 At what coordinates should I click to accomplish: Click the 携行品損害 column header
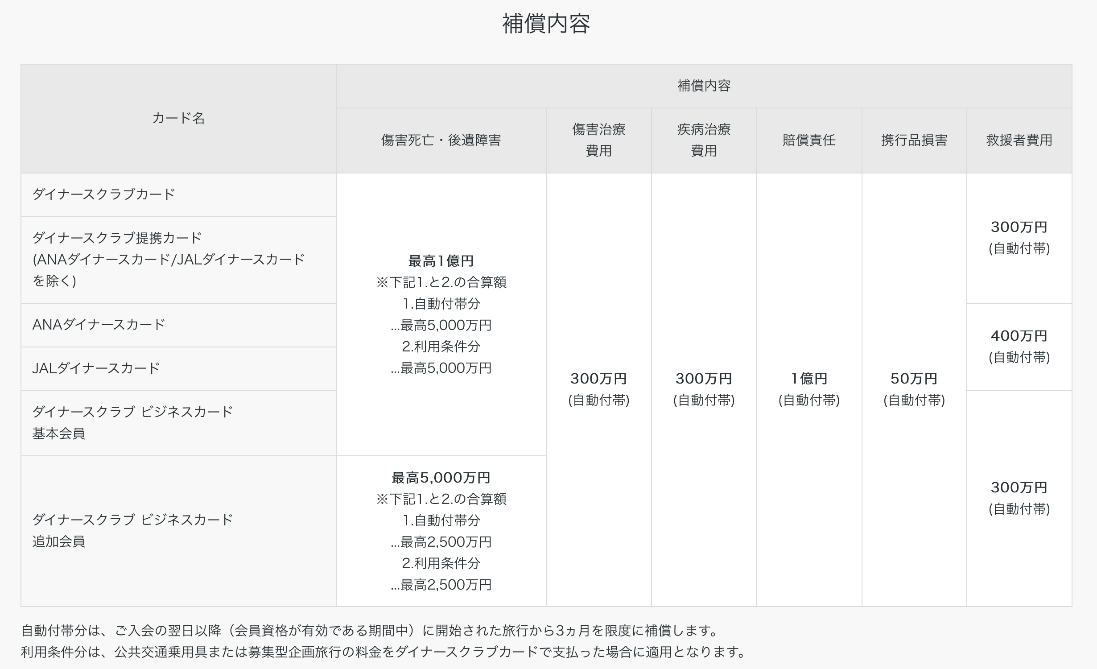[914, 140]
